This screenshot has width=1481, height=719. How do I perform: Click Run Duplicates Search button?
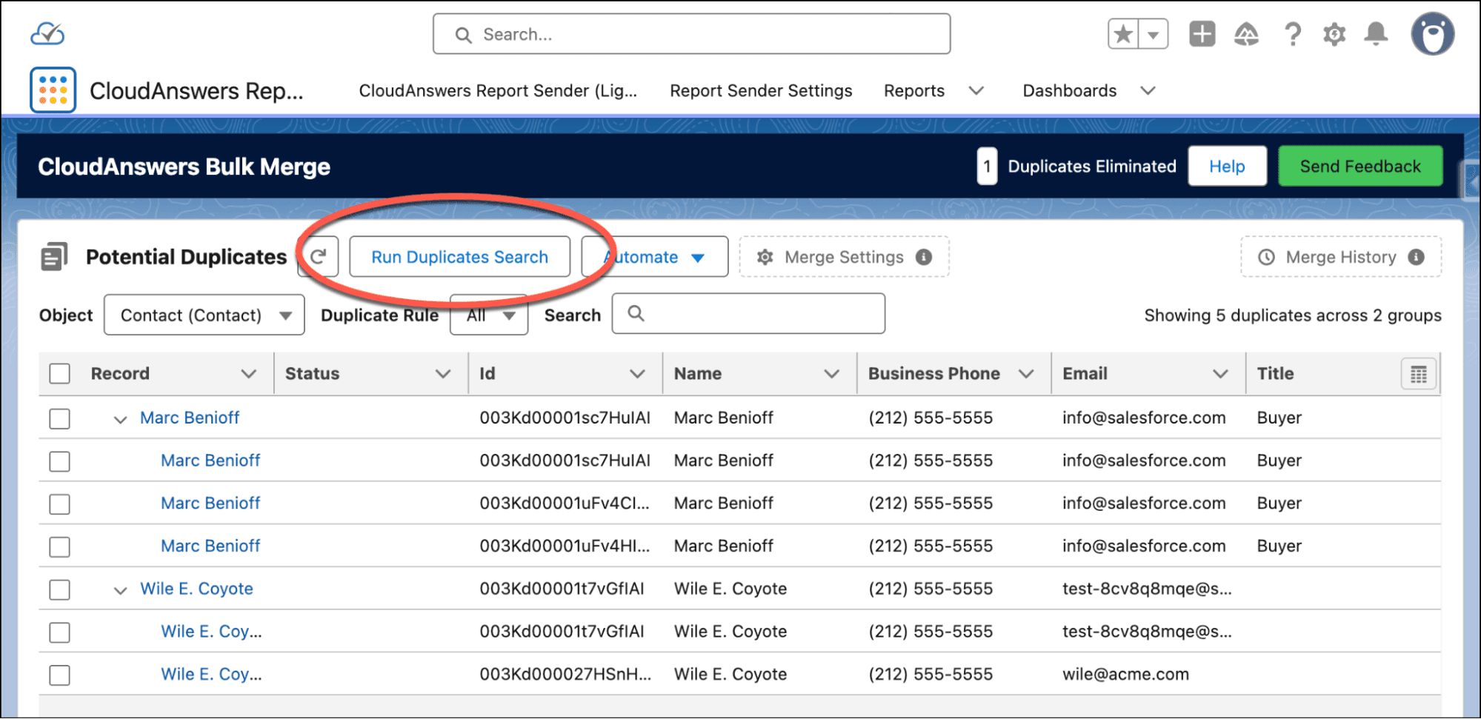(x=460, y=257)
